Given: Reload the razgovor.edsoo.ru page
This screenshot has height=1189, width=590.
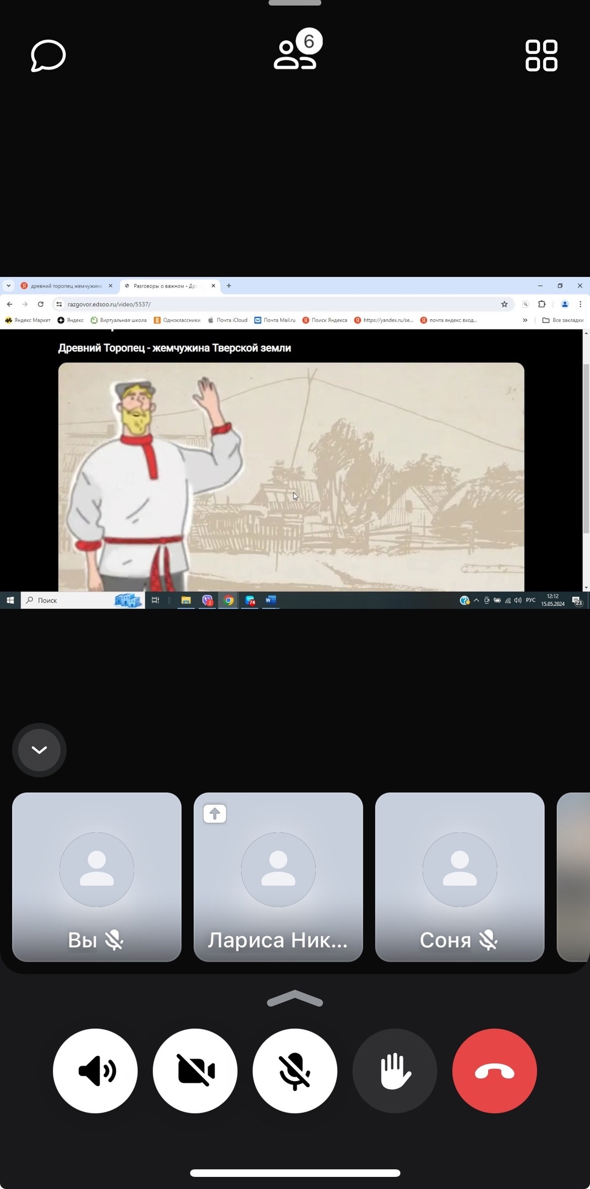Looking at the screenshot, I should point(40,304).
